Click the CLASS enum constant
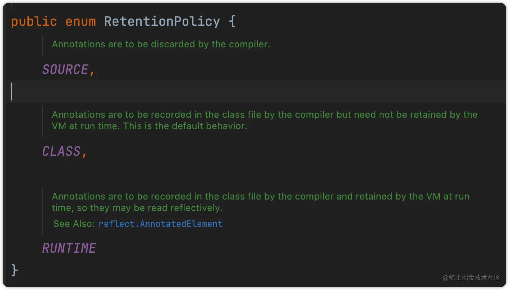Screen dimensions: 509x290 pos(61,151)
